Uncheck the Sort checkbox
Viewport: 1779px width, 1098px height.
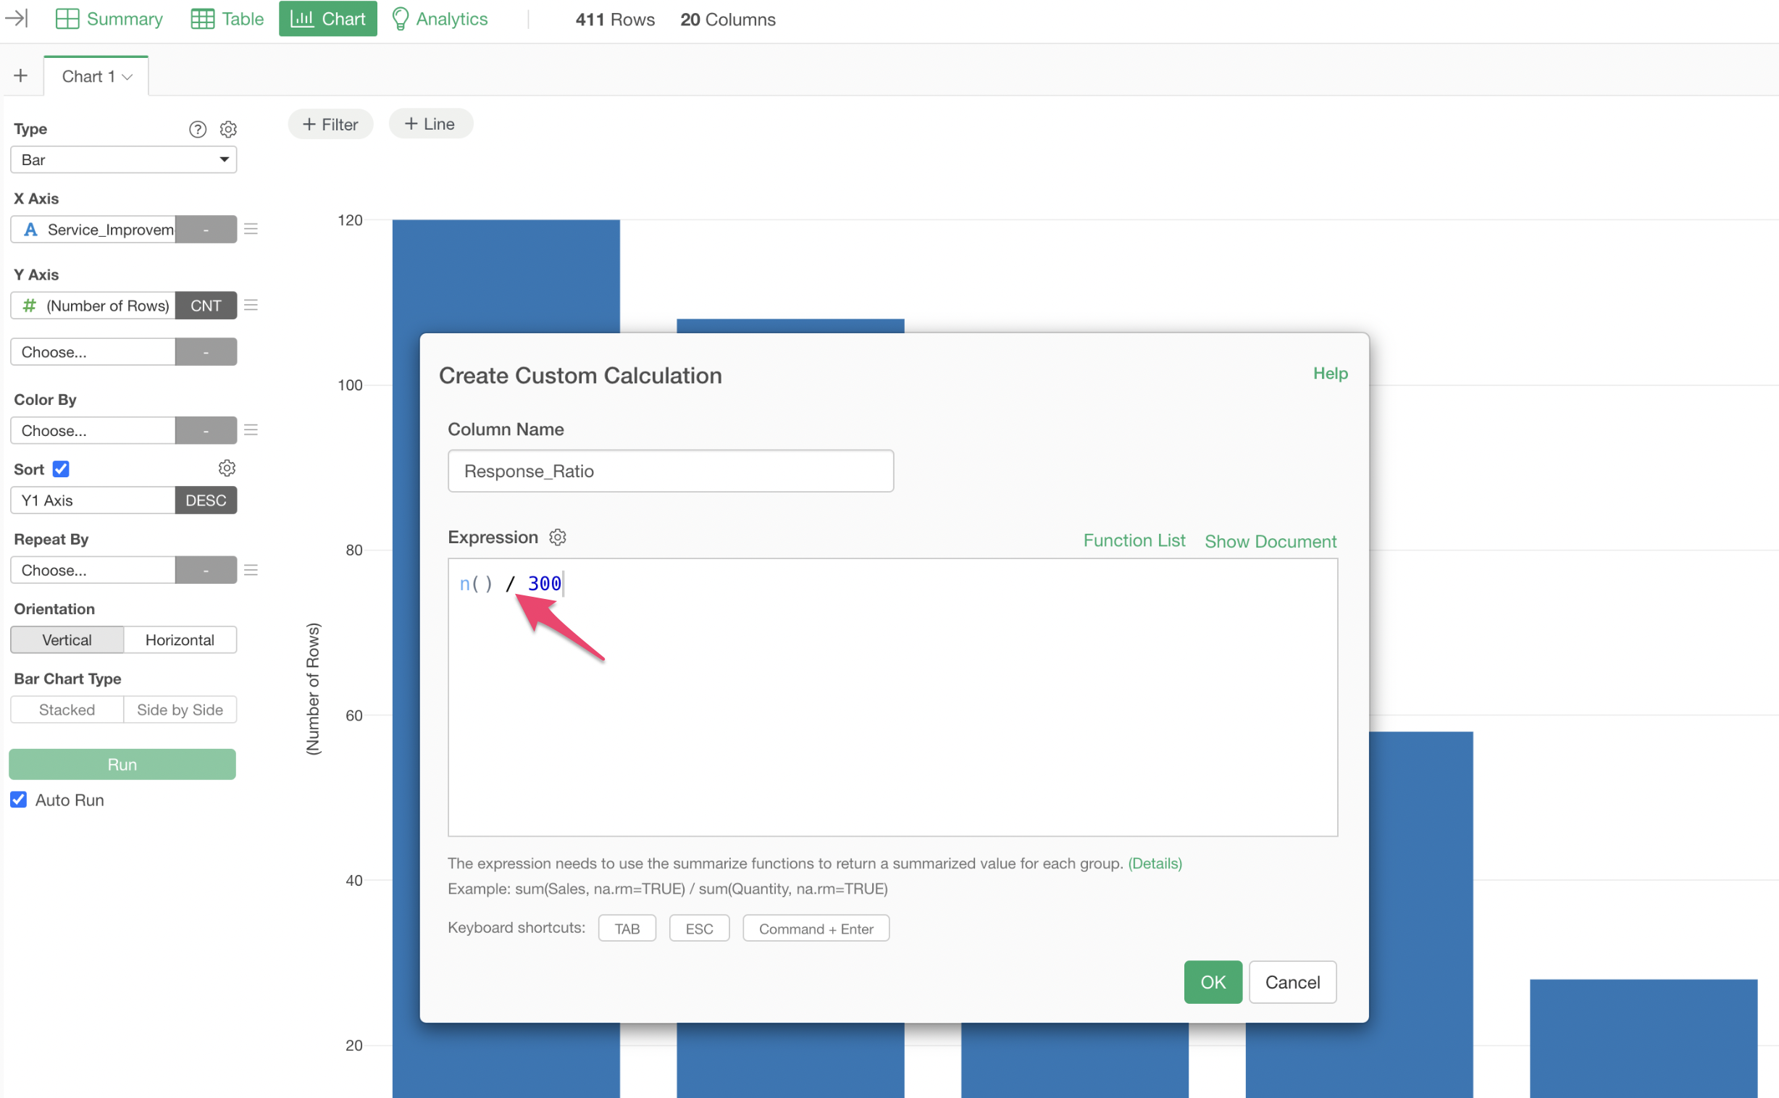[x=61, y=469]
